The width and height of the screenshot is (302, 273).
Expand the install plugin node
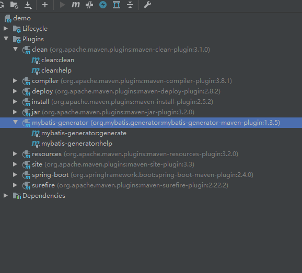(x=15, y=102)
